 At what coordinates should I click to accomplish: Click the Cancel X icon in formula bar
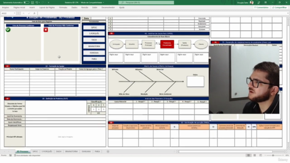pos(24,13)
